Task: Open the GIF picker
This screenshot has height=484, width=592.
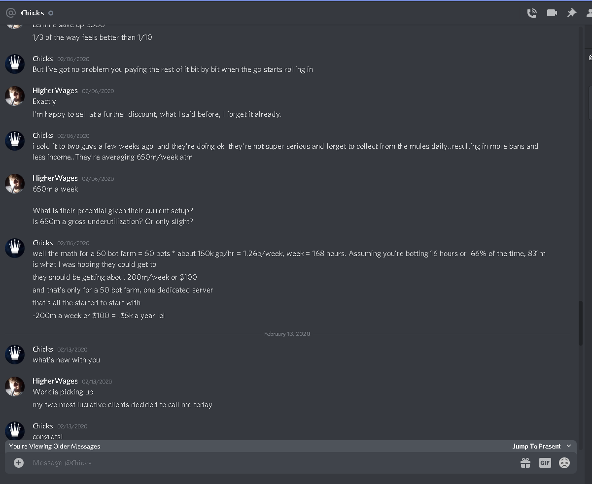Action: [545, 463]
